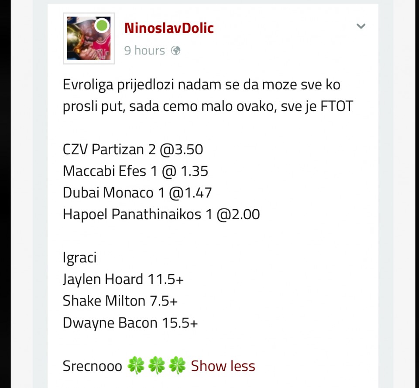This screenshot has height=388, width=419.
Task: Click the middle four-leaf clover emoji
Action: coord(156,366)
